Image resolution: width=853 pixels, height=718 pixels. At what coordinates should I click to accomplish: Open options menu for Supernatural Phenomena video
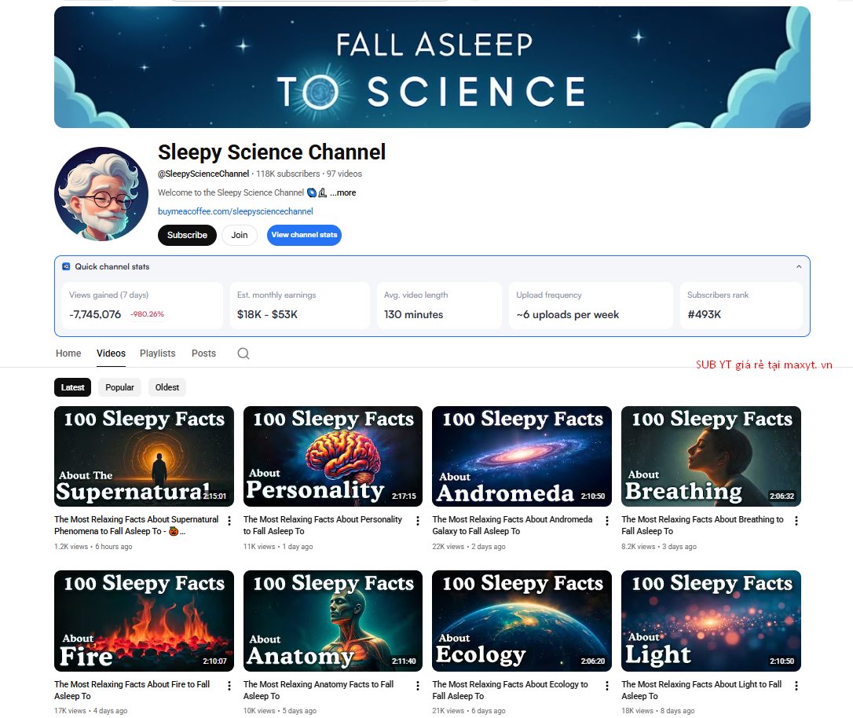pyautogui.click(x=229, y=521)
